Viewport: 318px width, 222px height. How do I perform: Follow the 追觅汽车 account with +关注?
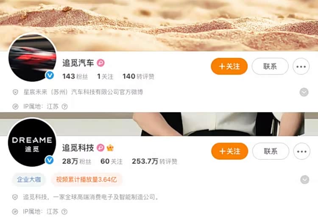(229, 66)
